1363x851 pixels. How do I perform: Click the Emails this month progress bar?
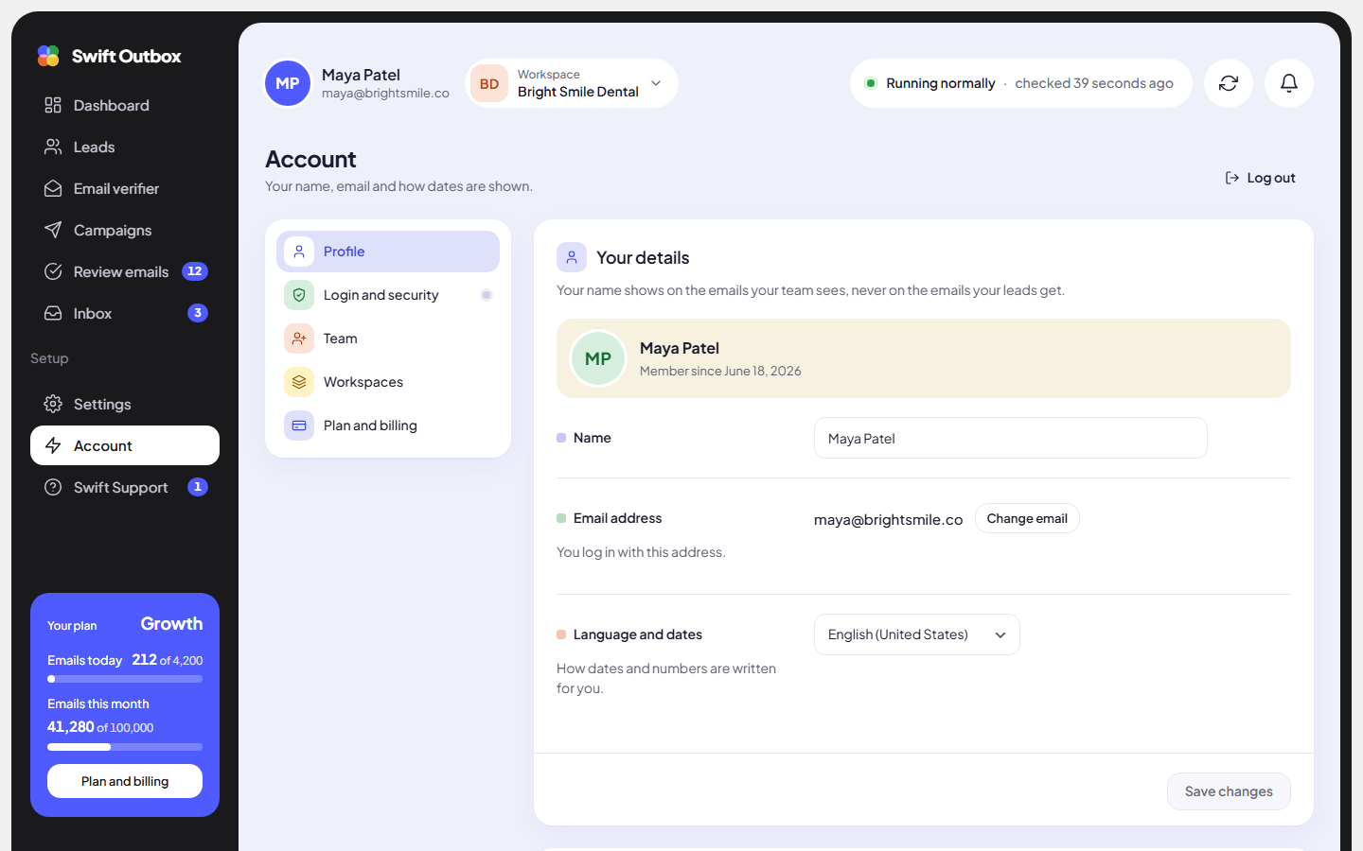point(125,747)
